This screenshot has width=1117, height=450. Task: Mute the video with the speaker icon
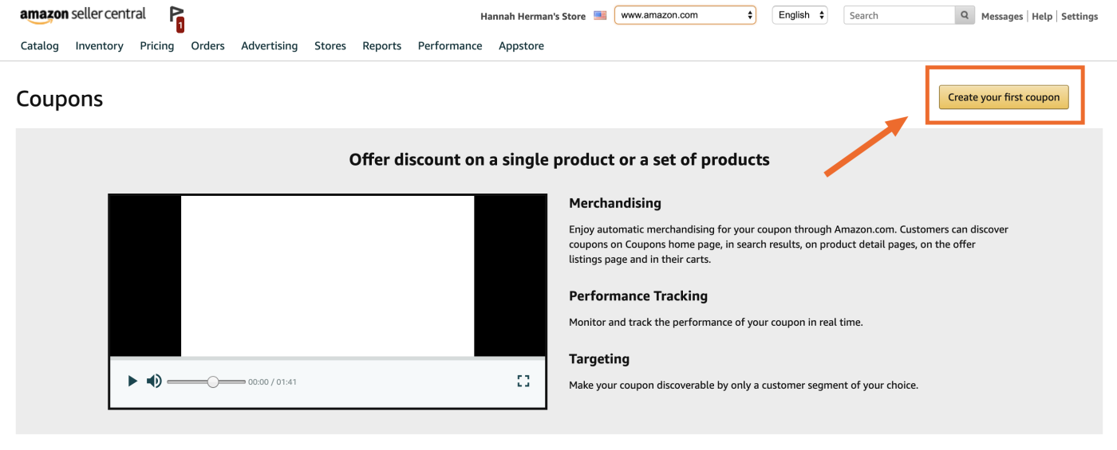pyautogui.click(x=154, y=382)
